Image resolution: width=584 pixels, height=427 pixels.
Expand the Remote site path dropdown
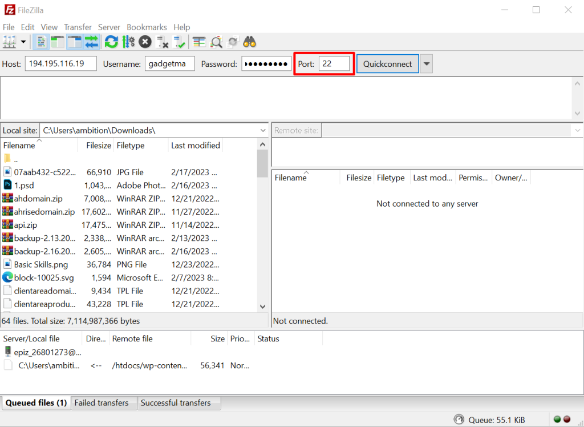click(x=577, y=131)
